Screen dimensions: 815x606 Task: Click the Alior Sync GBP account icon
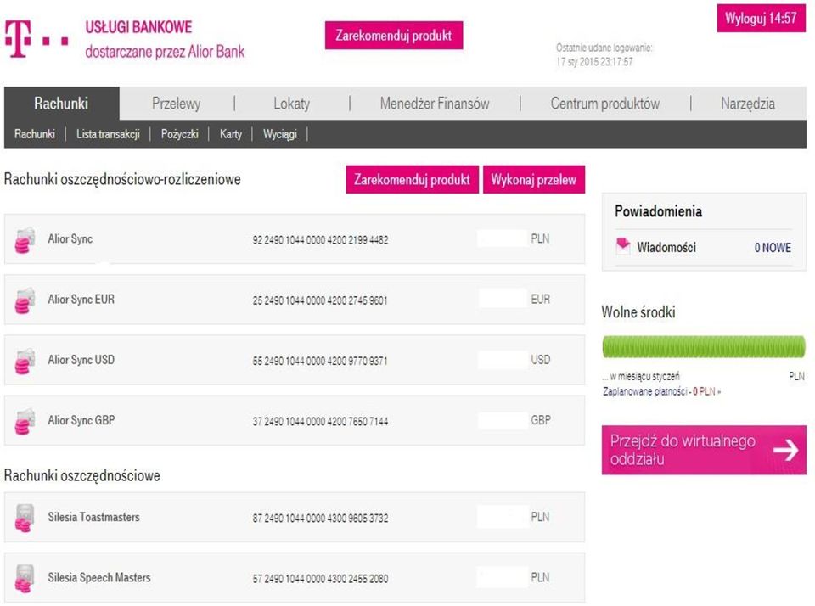coord(25,422)
